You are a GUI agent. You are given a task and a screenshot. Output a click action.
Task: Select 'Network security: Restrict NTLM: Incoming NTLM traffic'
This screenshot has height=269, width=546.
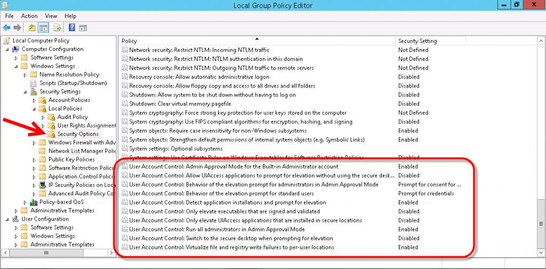tap(199, 50)
